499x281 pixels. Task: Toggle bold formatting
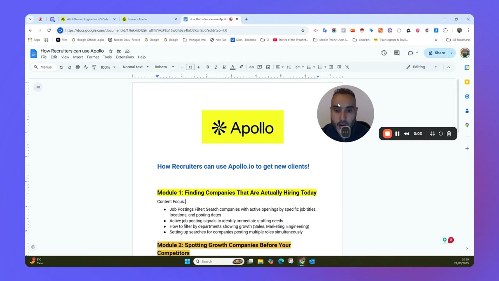(207, 67)
